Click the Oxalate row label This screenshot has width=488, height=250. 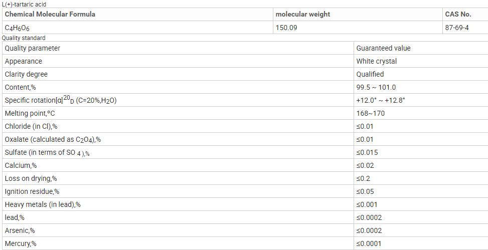click(x=56, y=139)
